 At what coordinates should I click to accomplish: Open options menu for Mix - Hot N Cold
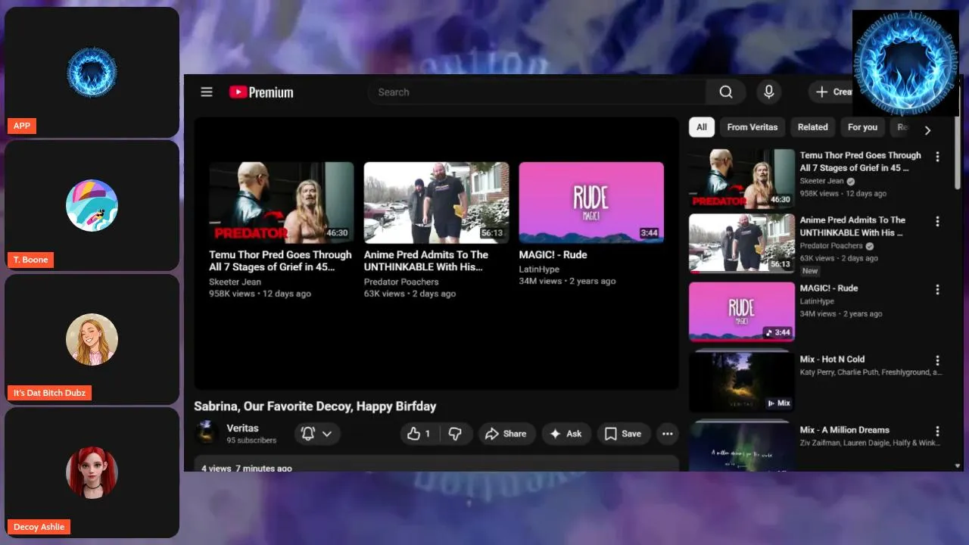937,361
